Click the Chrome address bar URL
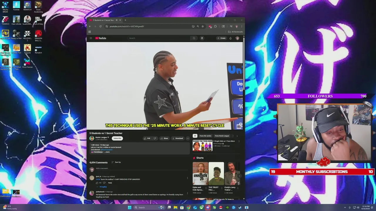Viewport: 376px width, 211px height. tap(127, 26)
